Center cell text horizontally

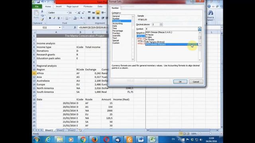coord(94,18)
